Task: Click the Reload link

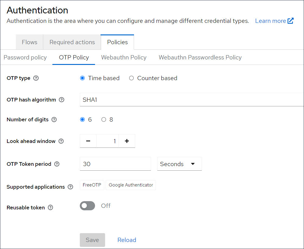Action: [x=127, y=240]
